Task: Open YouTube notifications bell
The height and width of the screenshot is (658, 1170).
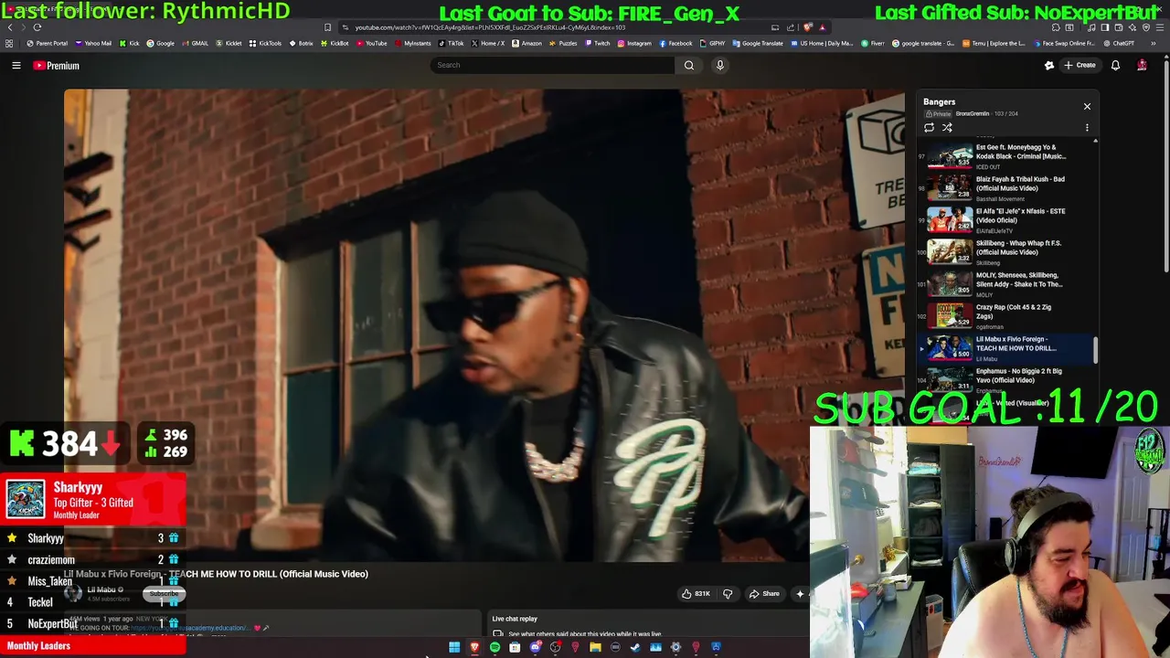Action: coord(1115,65)
